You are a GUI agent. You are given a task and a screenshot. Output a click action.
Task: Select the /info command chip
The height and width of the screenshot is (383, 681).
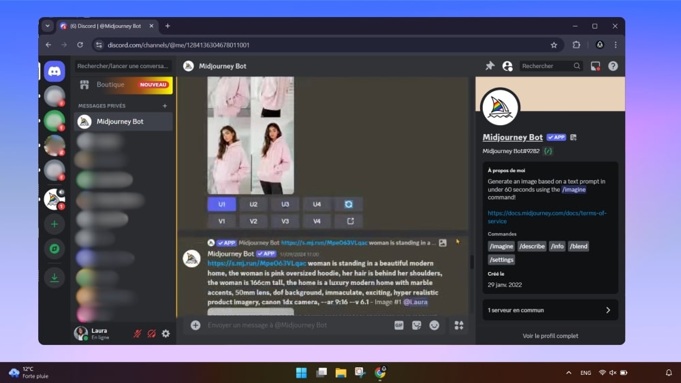click(x=557, y=246)
